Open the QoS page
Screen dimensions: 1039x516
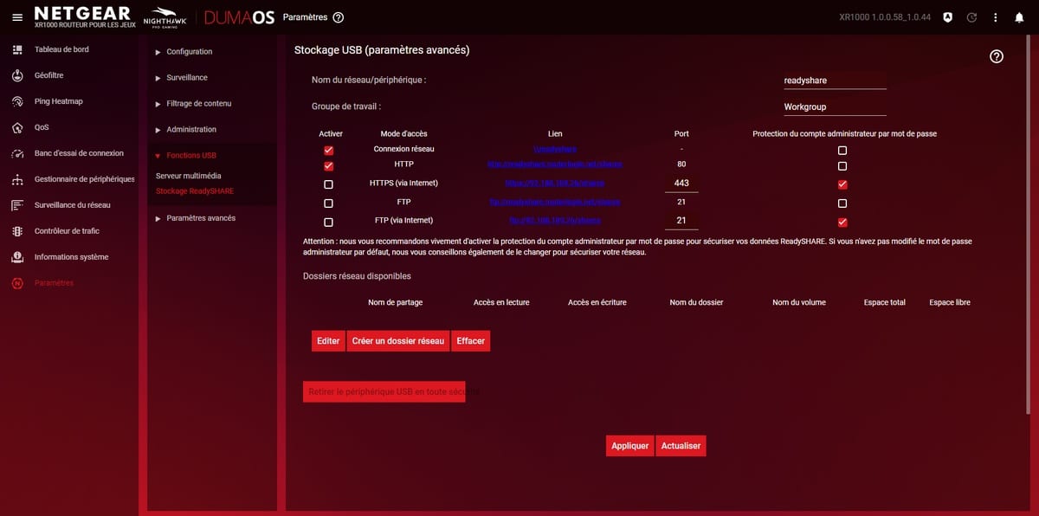pos(42,127)
